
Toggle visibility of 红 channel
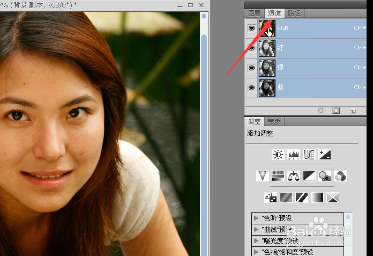[x=251, y=48]
